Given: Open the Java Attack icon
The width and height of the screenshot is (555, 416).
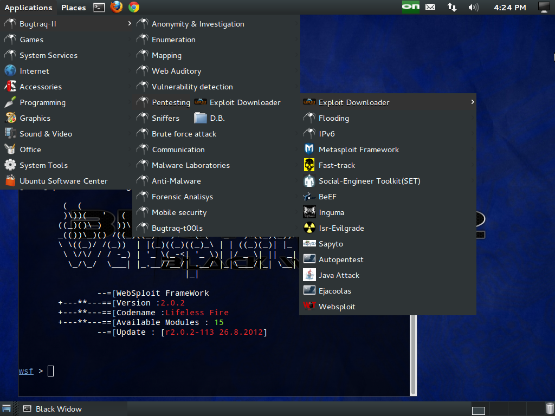Looking at the screenshot, I should (x=309, y=275).
